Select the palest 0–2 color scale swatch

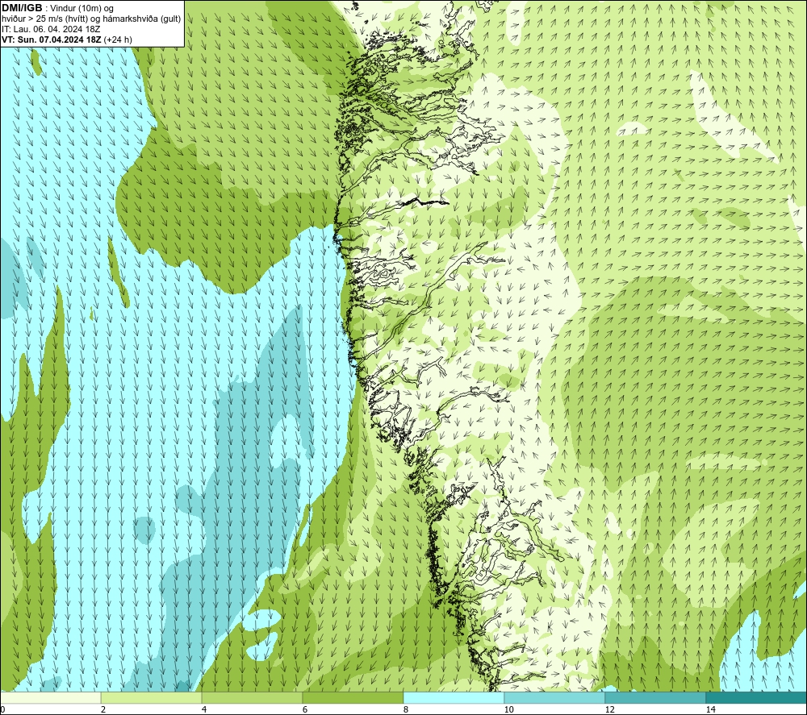pyautogui.click(x=50, y=697)
